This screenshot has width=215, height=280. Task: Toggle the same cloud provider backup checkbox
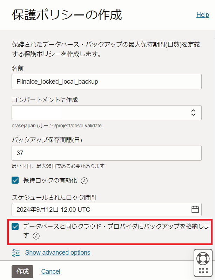(15, 227)
